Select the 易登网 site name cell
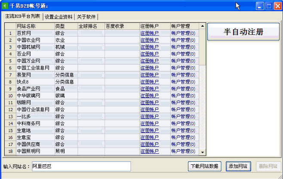 tap(35, 75)
